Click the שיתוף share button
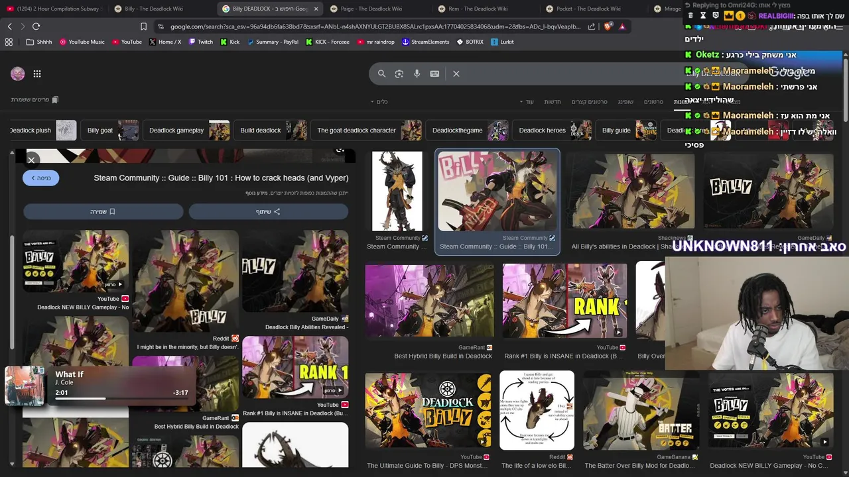Image resolution: width=849 pixels, height=477 pixels. tap(268, 211)
